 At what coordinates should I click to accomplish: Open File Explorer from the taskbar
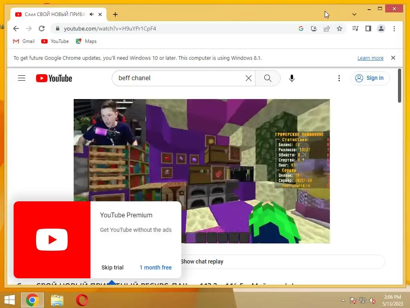tap(57, 300)
